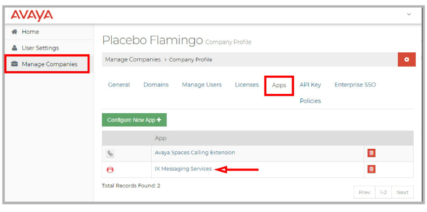Viewport: 427px width, 212px height.
Task: Click the Avaya logo
Action: 32,15
